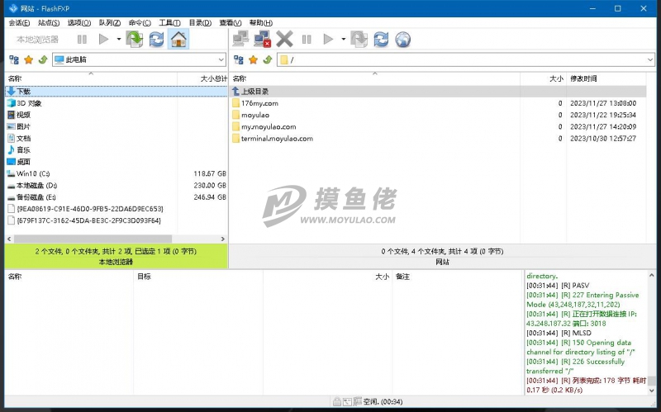
Task: Sort local list by 大小总计 column
Action: (202, 78)
